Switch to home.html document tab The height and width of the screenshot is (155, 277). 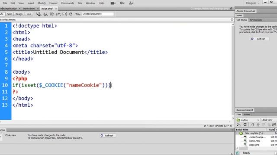pyautogui.click(x=29, y=9)
